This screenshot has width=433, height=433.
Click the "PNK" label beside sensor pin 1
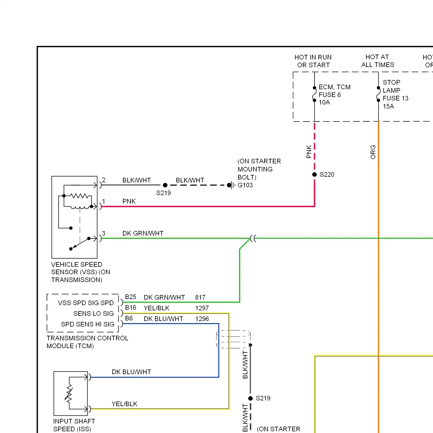pyautogui.click(x=129, y=201)
